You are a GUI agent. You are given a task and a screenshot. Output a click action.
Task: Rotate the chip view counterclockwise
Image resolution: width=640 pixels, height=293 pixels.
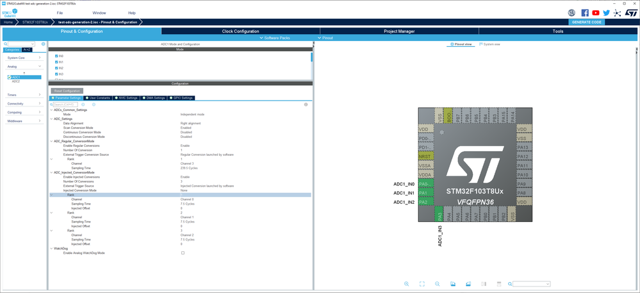click(468, 283)
